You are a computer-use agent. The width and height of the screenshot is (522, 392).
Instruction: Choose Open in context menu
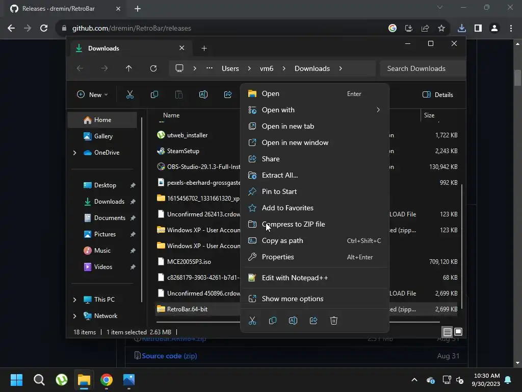pyautogui.click(x=315, y=94)
